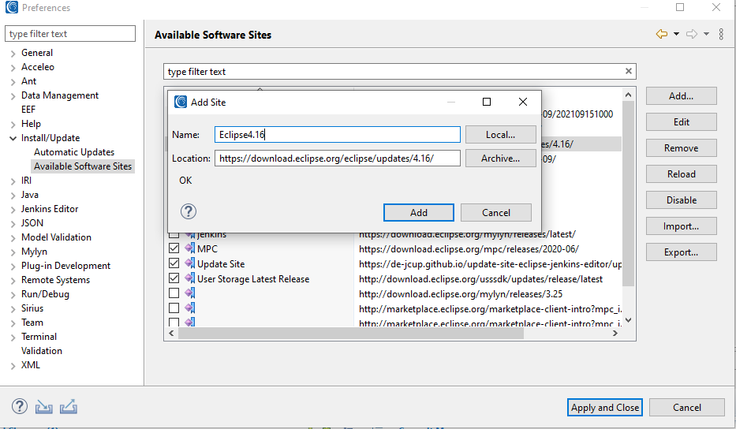The image size is (736, 429).
Task: Click the Edit site button
Action: (x=681, y=122)
